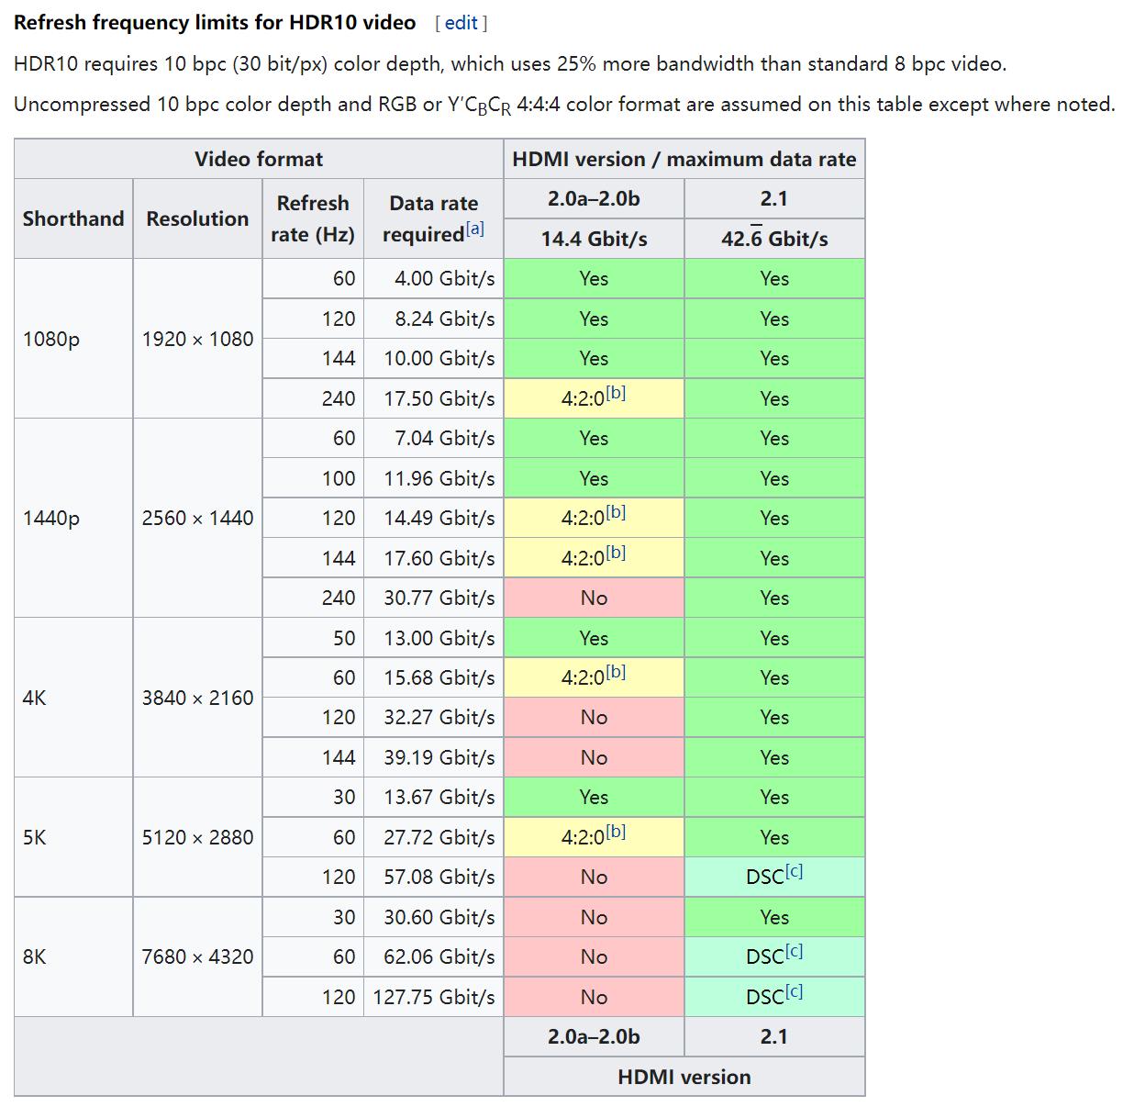Click the edit link beside the HDR10 heading

461,23
